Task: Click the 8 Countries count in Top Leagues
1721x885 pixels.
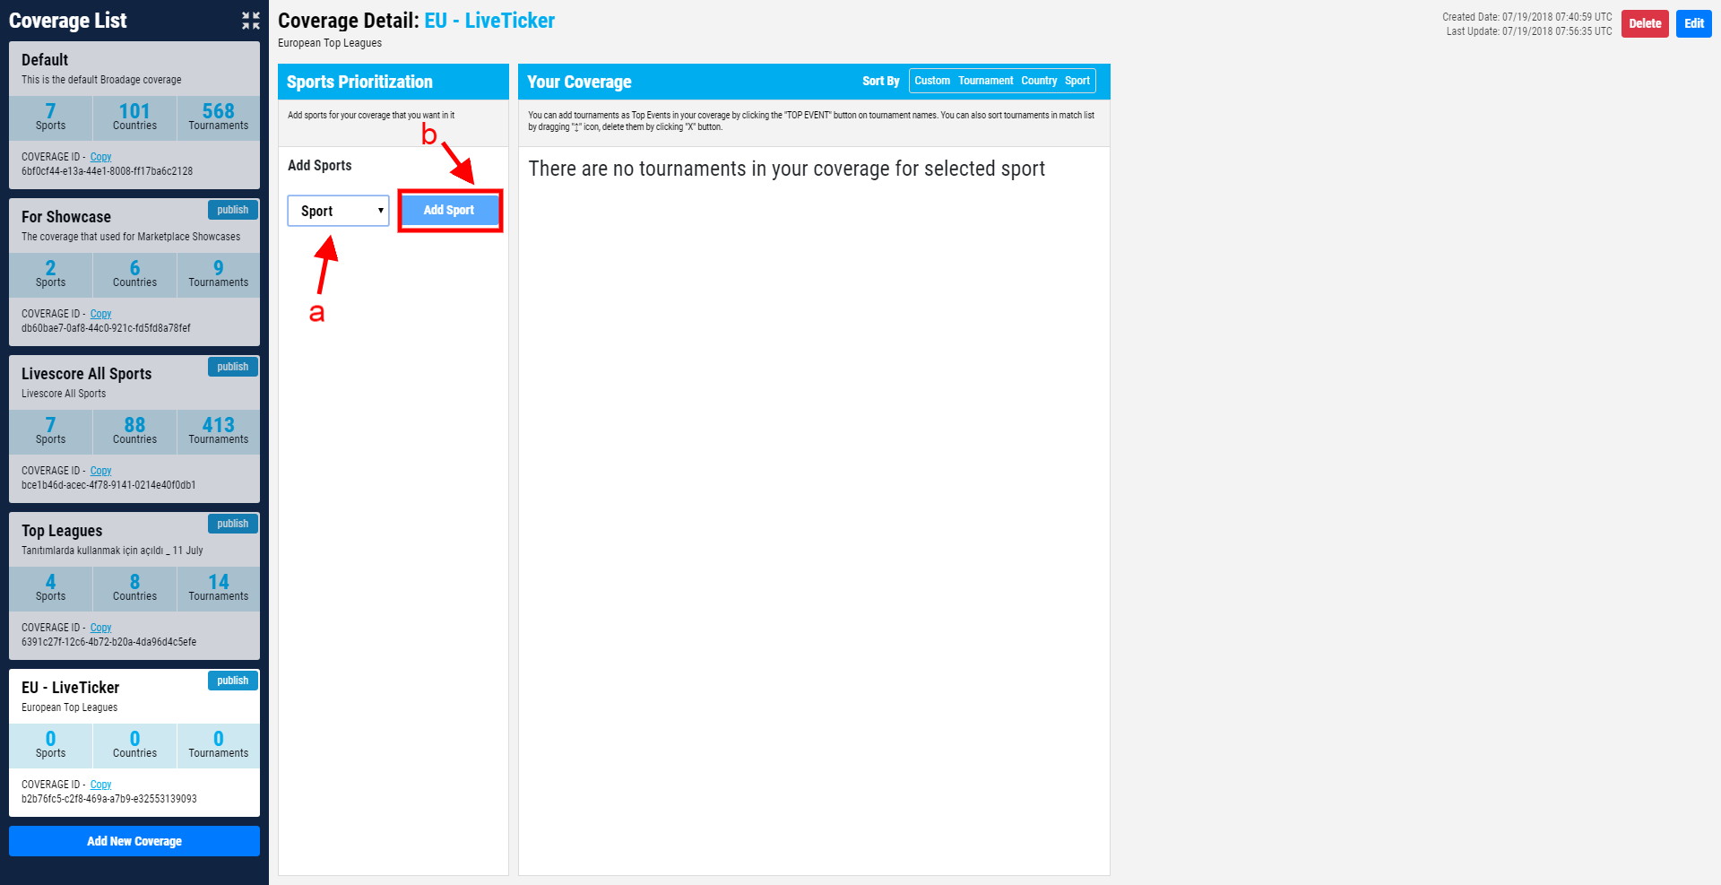Action: click(x=134, y=588)
